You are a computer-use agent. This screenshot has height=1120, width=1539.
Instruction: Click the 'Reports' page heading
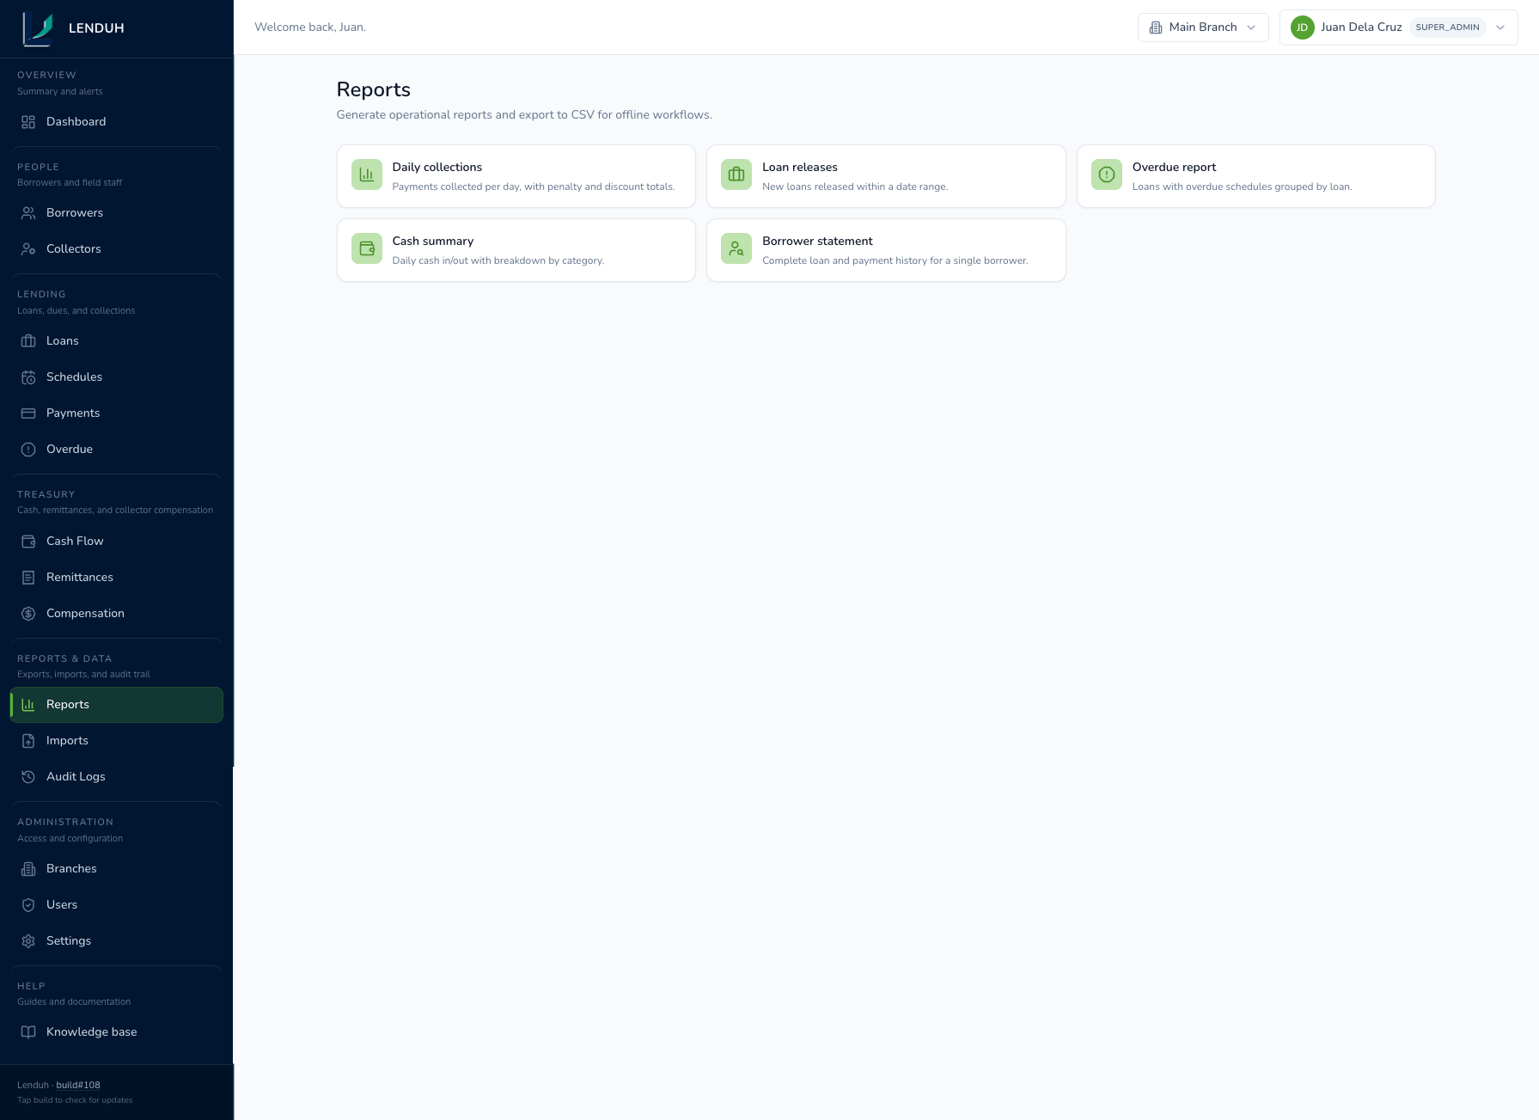374,89
